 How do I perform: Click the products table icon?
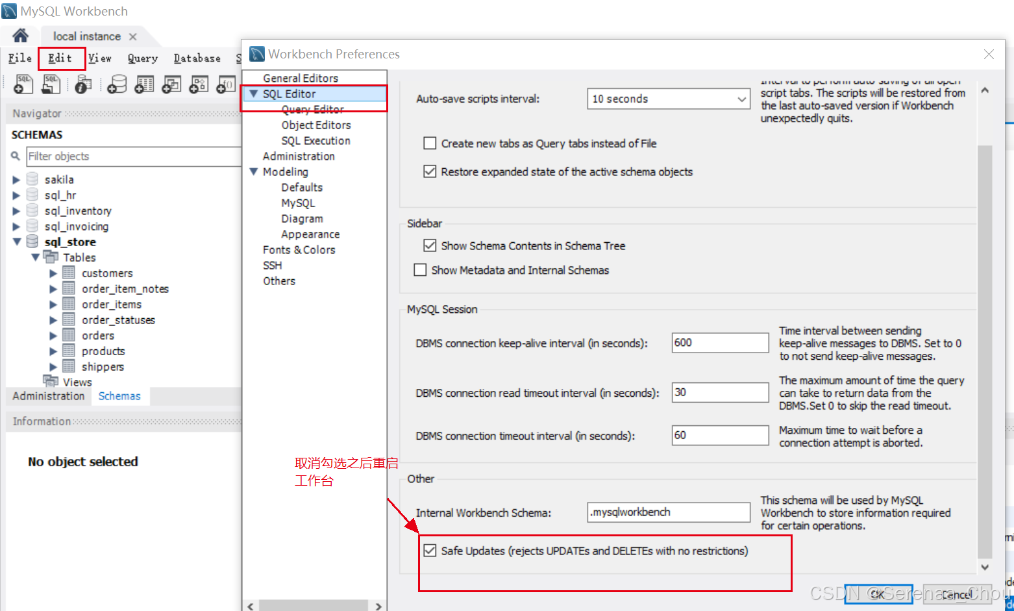tap(69, 351)
